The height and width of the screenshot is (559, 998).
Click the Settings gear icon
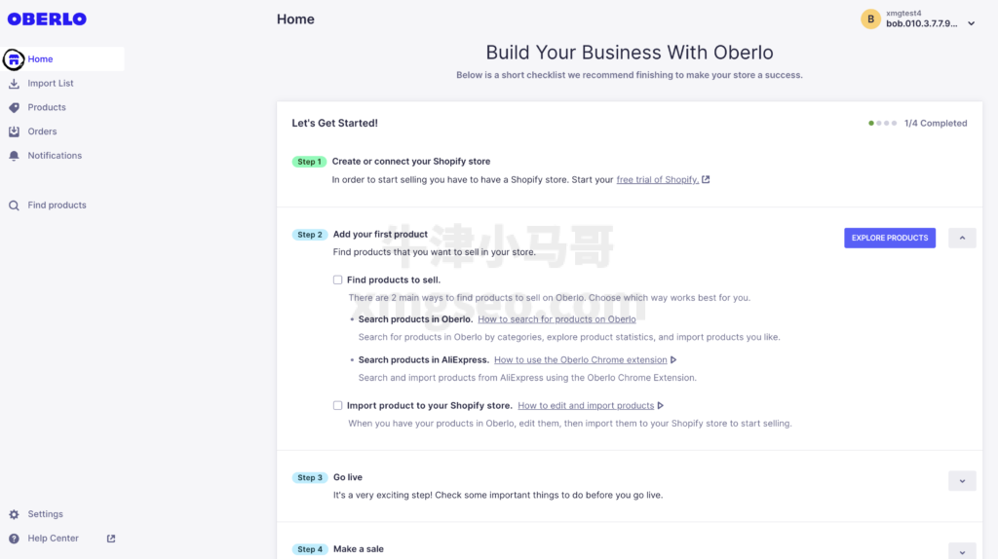[x=14, y=514]
